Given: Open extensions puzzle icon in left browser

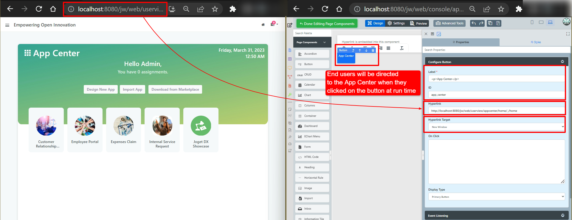Looking at the screenshot, I should click(233, 9).
